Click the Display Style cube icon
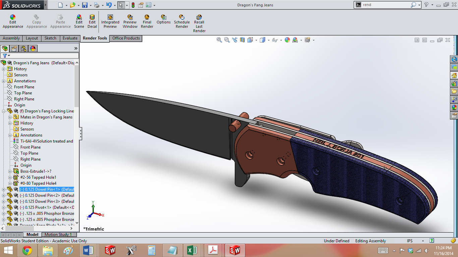This screenshot has height=257, width=458. pos(263,40)
